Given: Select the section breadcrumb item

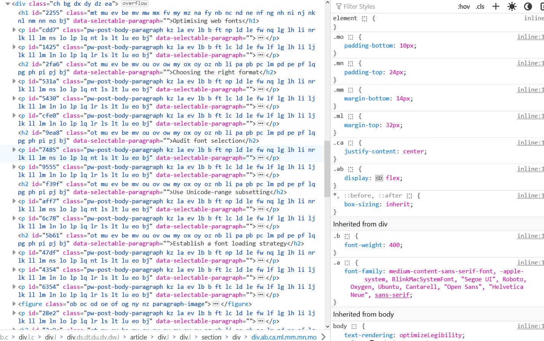Looking at the screenshot, I should [x=211, y=337].
